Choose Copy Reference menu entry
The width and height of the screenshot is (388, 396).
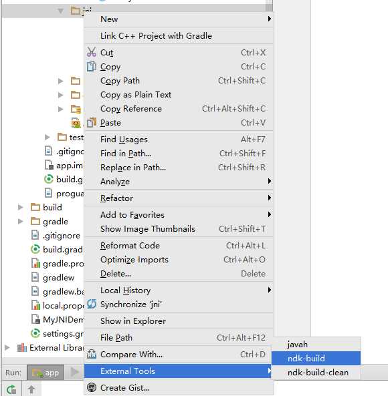179,109
